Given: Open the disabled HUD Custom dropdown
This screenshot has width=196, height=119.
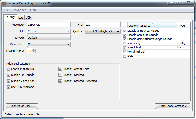Looking at the screenshot, I should point(49,31).
